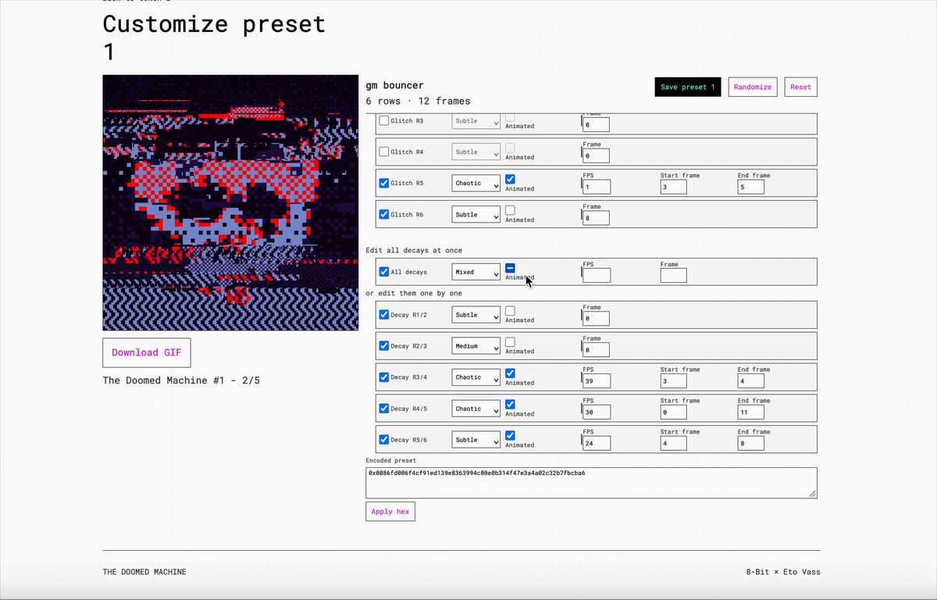Screen dimensions: 937x600
Task: Reset the preset with the Reset button
Action: coord(800,87)
